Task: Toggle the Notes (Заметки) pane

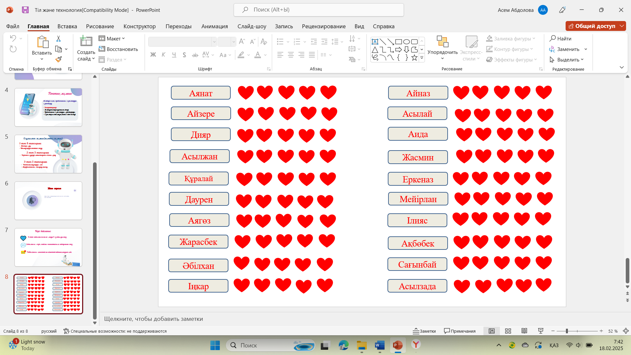Action: 425,331
